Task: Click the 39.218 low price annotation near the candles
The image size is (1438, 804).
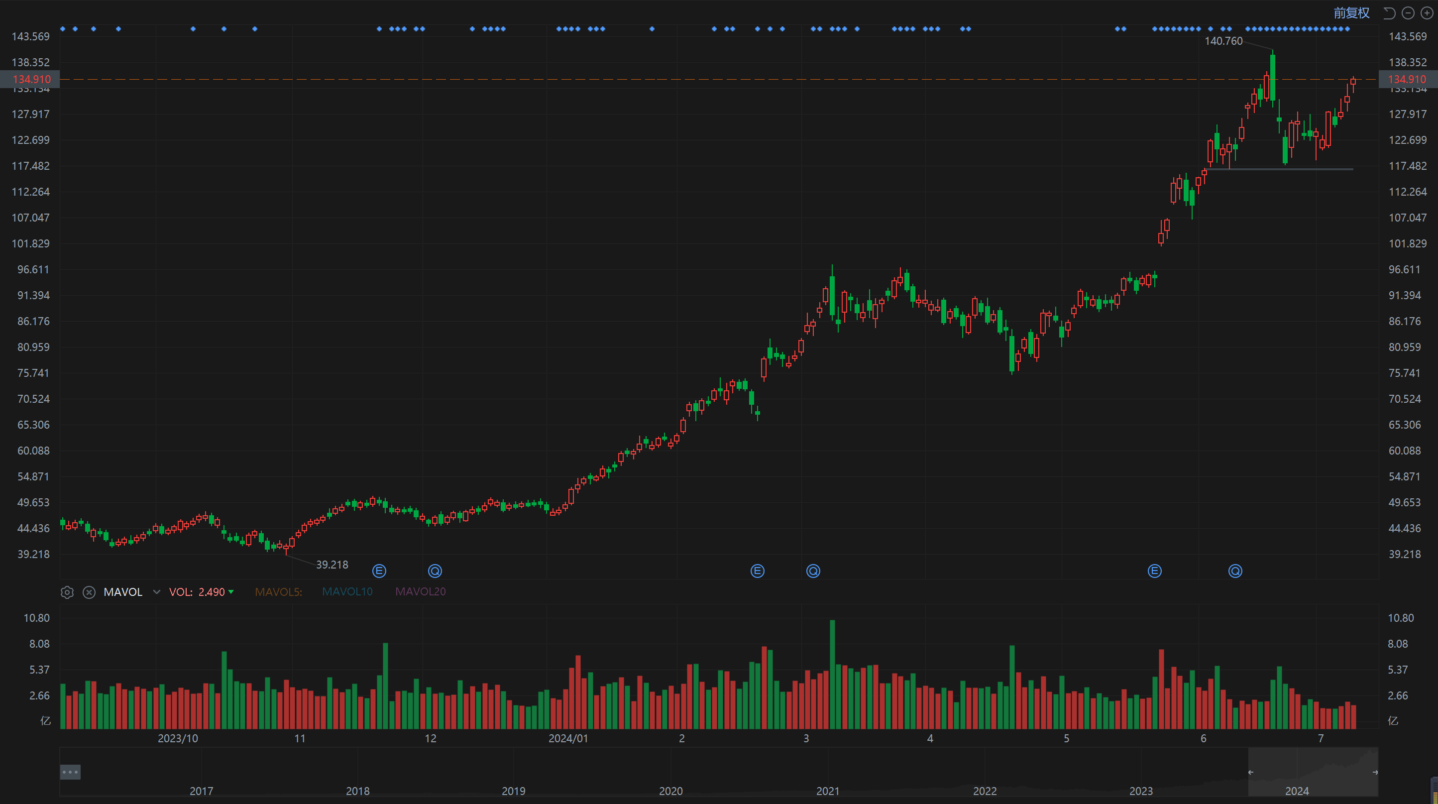Action: 332,565
